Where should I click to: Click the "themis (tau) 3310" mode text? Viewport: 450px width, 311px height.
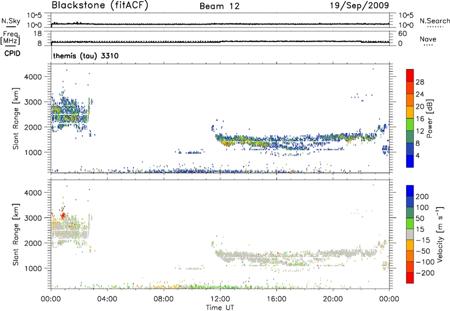coord(86,56)
